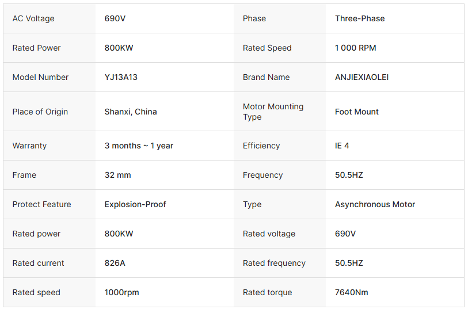Click the Three-Phase value cell
The image size is (468, 313).
[x=360, y=18]
